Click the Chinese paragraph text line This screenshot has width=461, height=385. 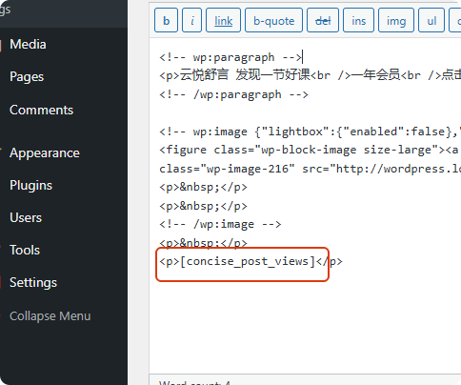click(x=310, y=75)
